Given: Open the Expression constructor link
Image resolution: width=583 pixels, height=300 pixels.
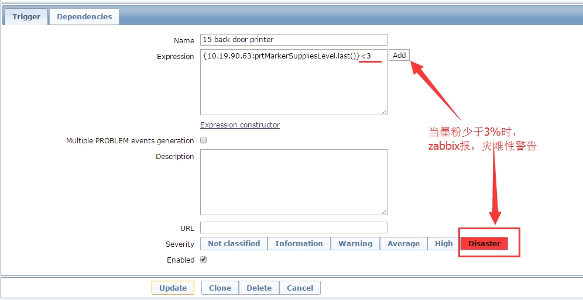Looking at the screenshot, I should click(x=240, y=125).
